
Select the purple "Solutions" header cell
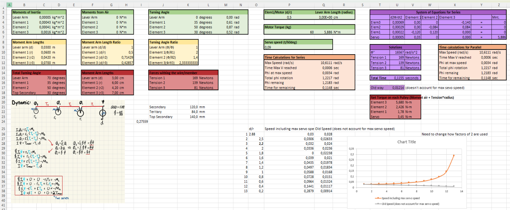pyautogui.click(x=395, y=47)
